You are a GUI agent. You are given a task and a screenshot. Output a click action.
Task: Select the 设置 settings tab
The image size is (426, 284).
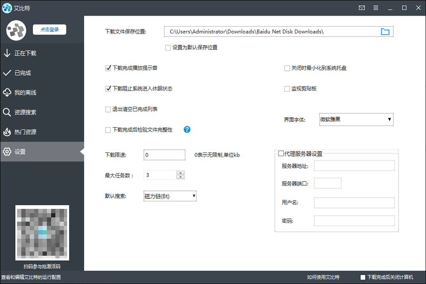click(x=42, y=152)
